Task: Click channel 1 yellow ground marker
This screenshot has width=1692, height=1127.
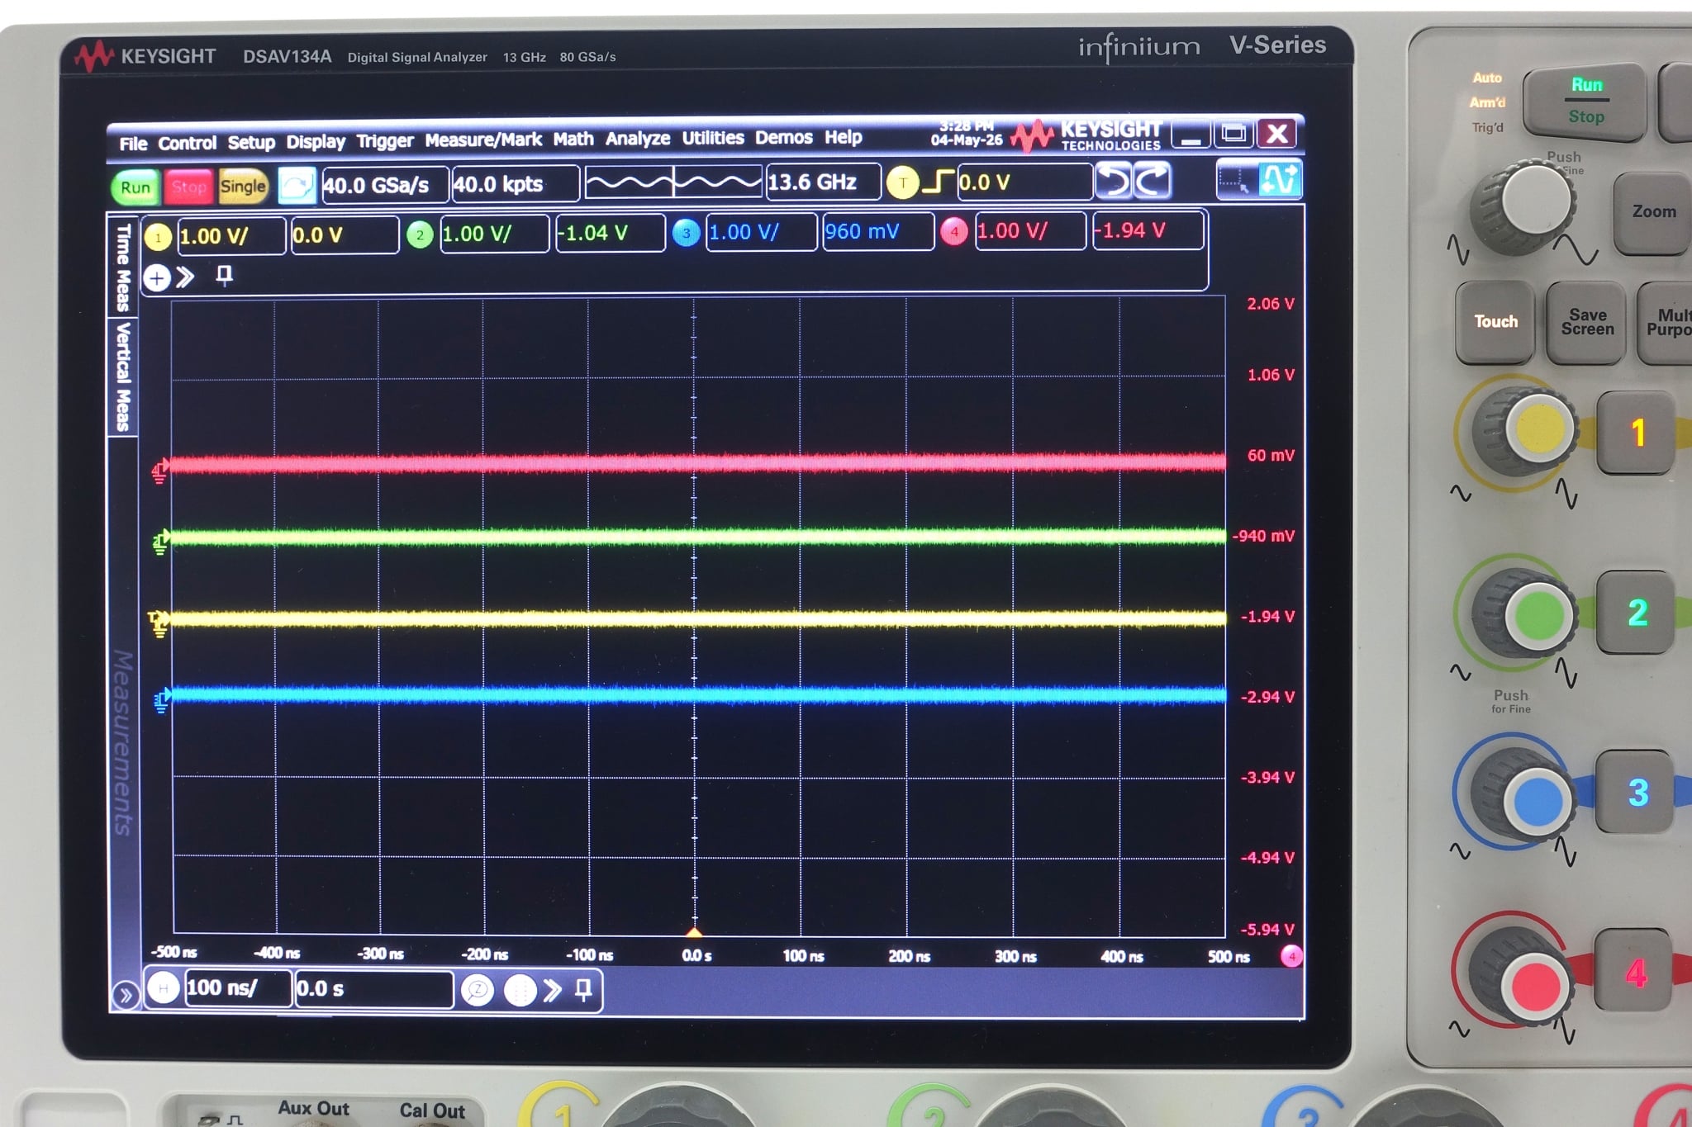Action: point(159,623)
